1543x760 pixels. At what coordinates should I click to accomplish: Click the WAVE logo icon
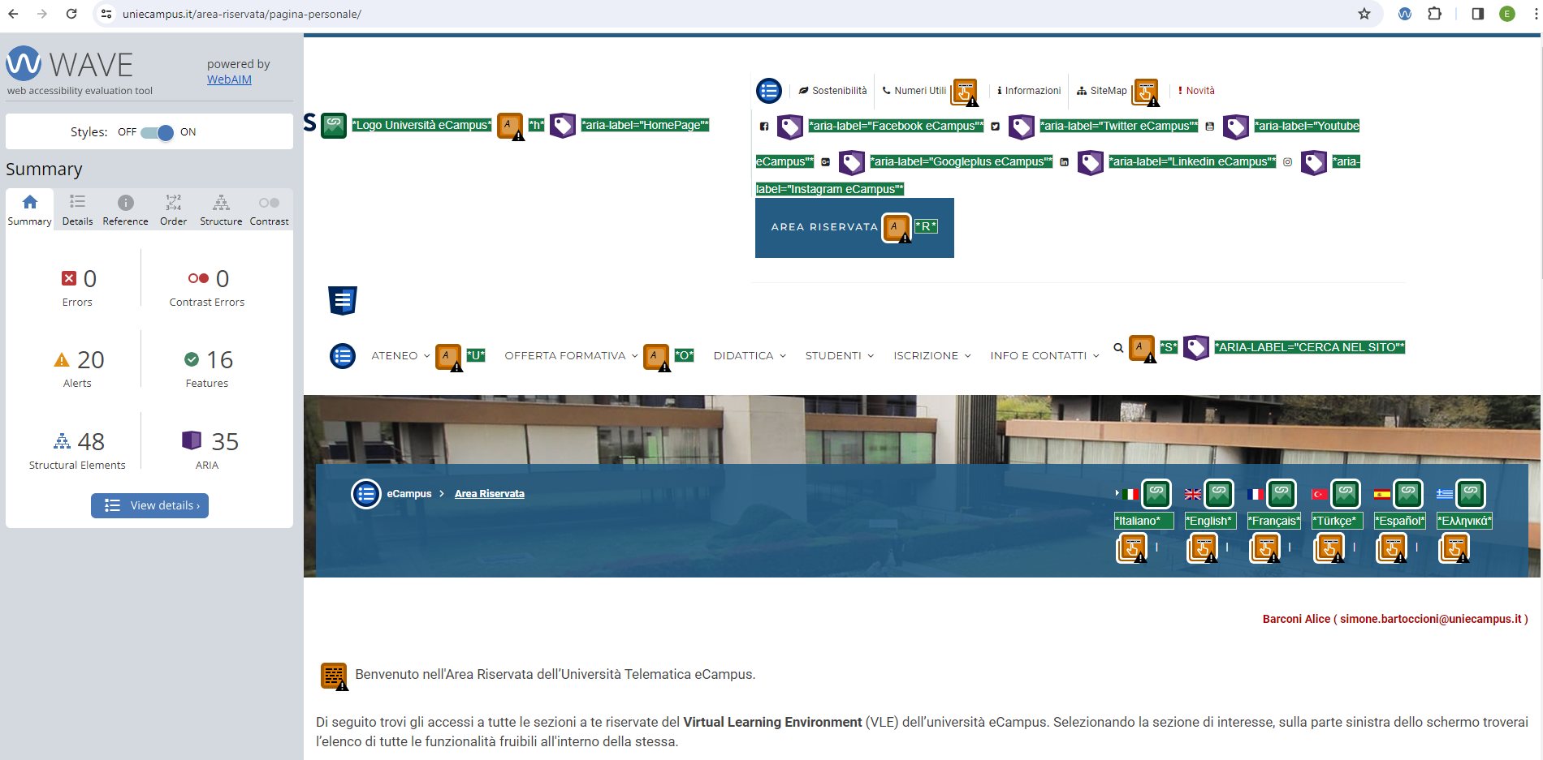(x=24, y=63)
